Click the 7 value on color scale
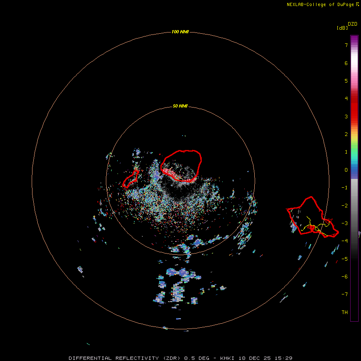361x361 pixels. [346, 45]
